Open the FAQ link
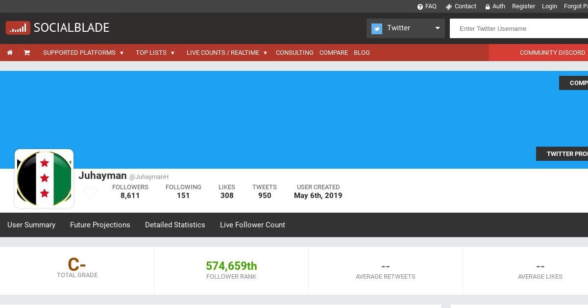The height and width of the screenshot is (308, 588). pos(431,6)
